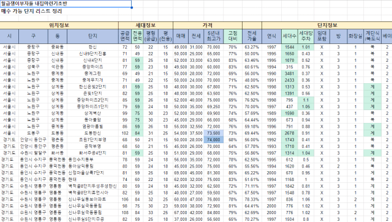The height and width of the screenshot is (222, 392).
Task: Click the 63.27% jeonse ratio cell
Action: click(252, 47)
